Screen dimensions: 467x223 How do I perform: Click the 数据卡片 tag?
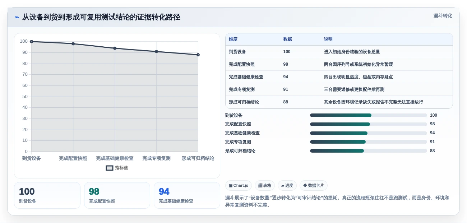[x=314, y=185]
